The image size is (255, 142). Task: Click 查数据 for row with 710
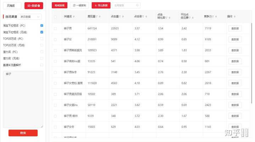point(235,94)
